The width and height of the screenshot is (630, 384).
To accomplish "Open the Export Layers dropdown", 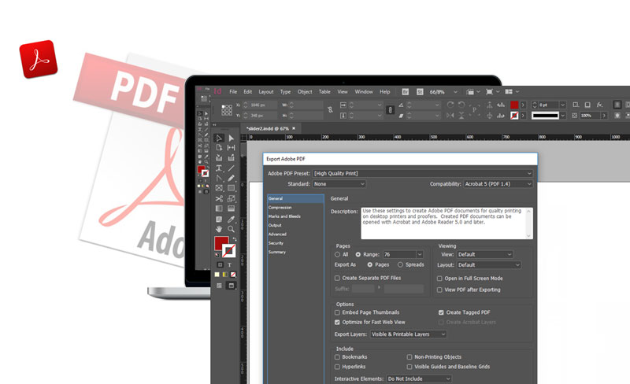I will [x=409, y=334].
